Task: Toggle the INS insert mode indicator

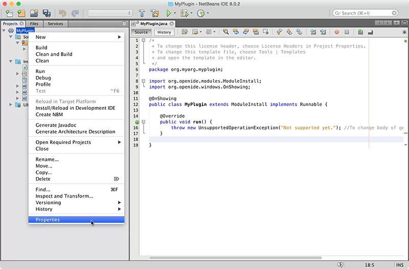Action: 400,265
